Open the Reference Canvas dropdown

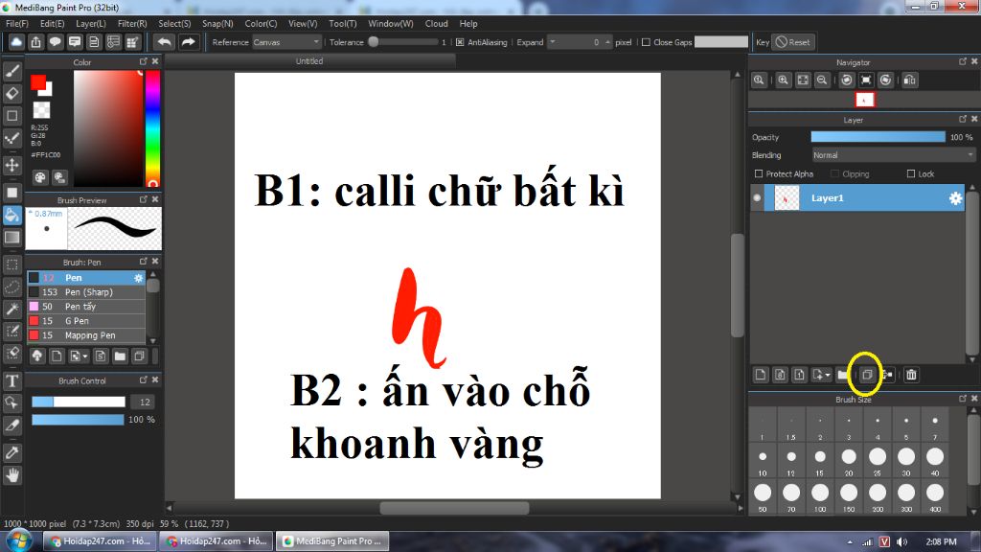[x=286, y=42]
